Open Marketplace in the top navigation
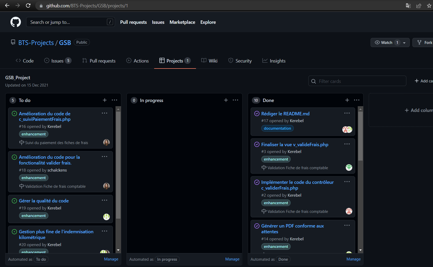 (x=182, y=22)
